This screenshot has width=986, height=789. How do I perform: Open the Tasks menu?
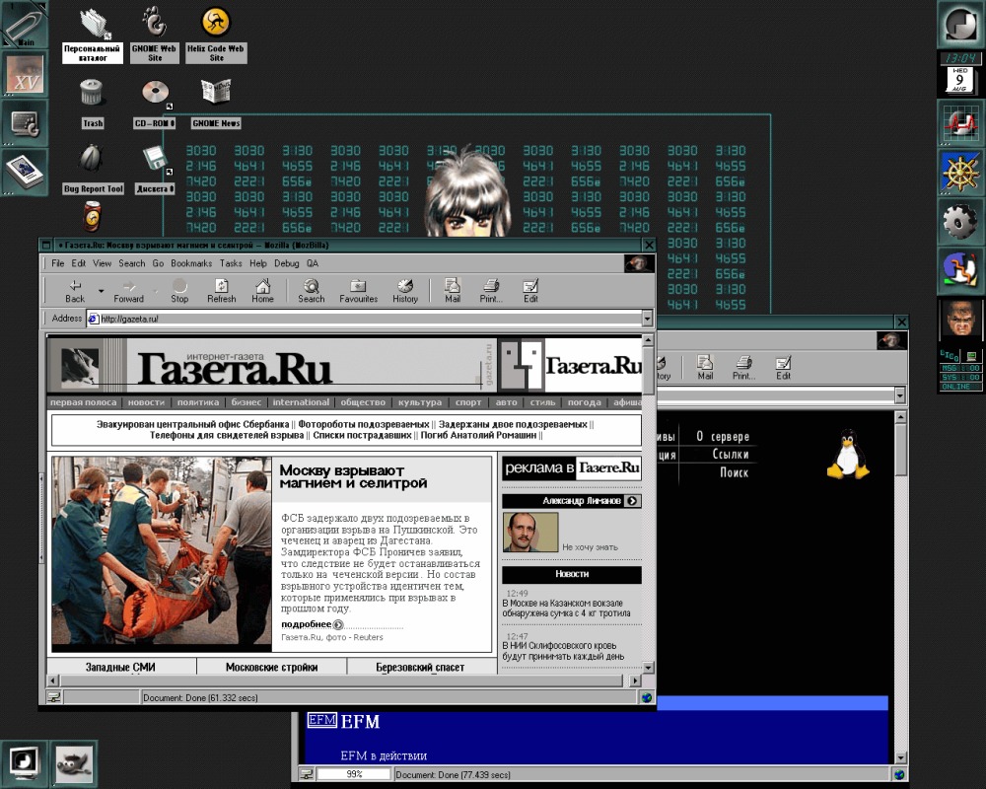[231, 263]
